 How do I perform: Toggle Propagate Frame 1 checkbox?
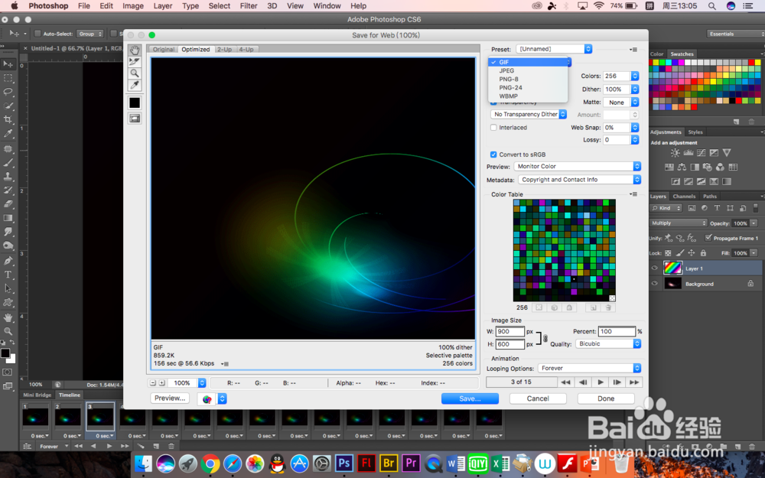pos(708,238)
